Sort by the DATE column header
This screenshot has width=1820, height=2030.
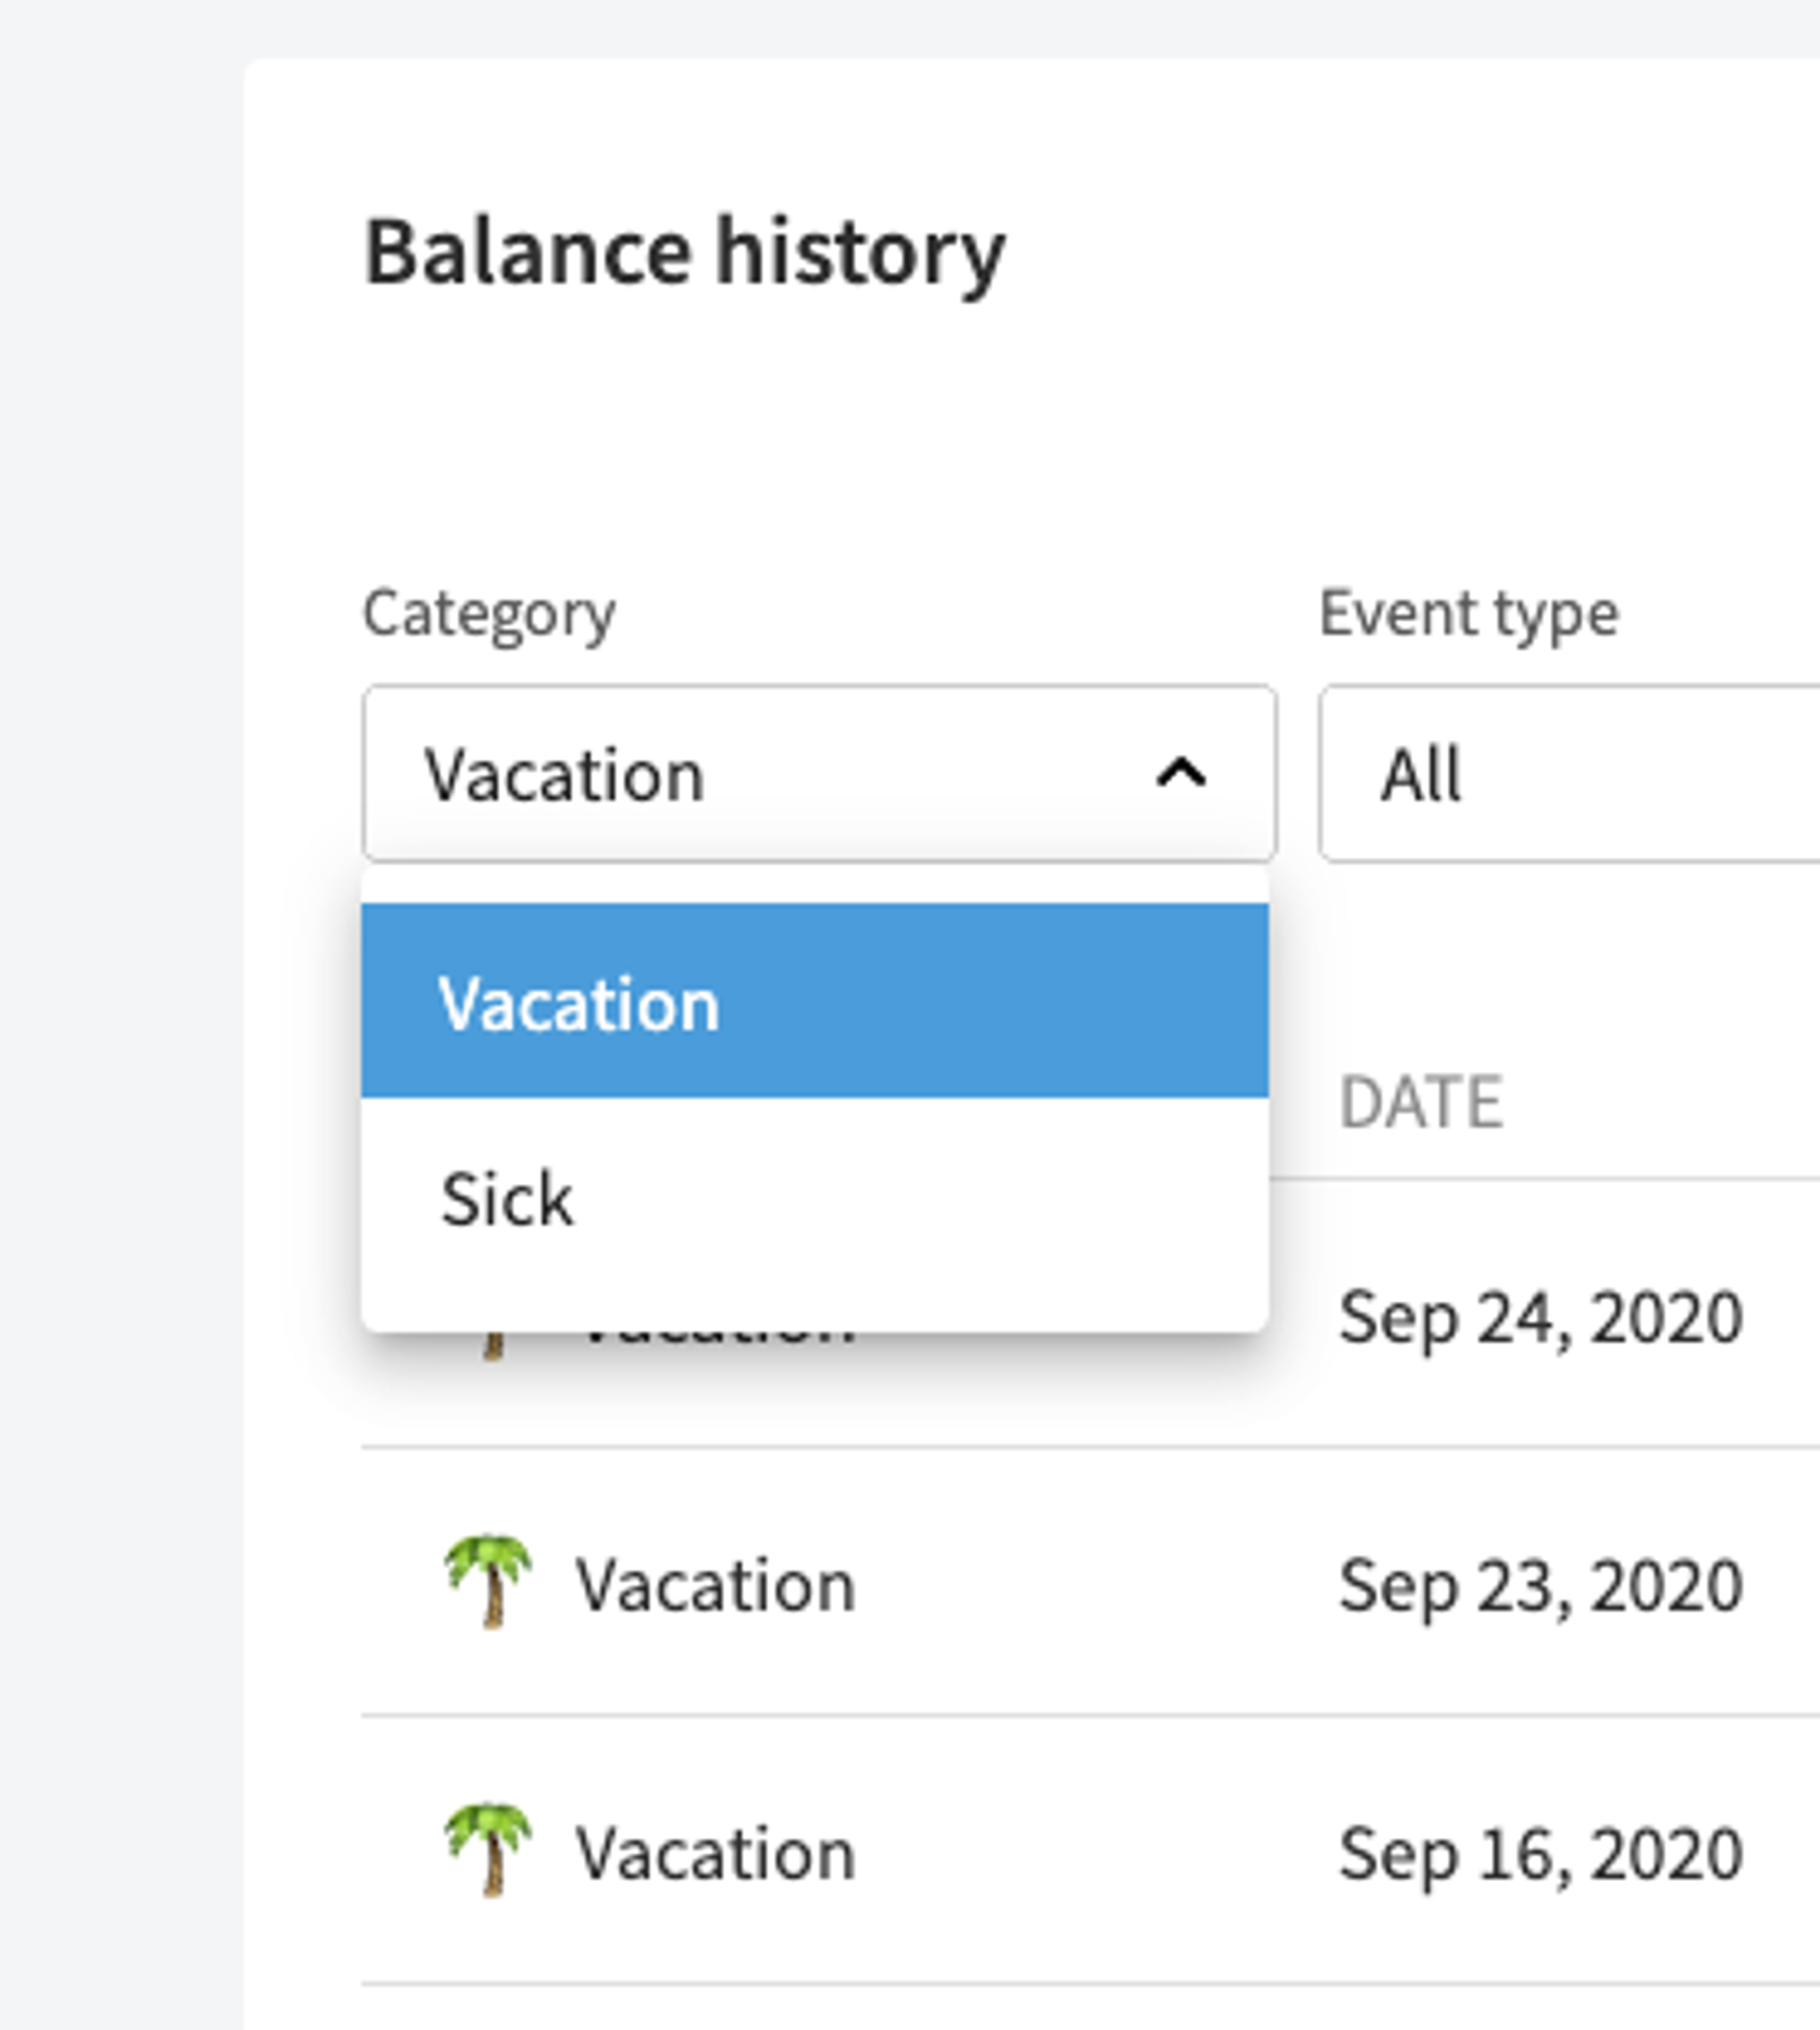click(1420, 1102)
